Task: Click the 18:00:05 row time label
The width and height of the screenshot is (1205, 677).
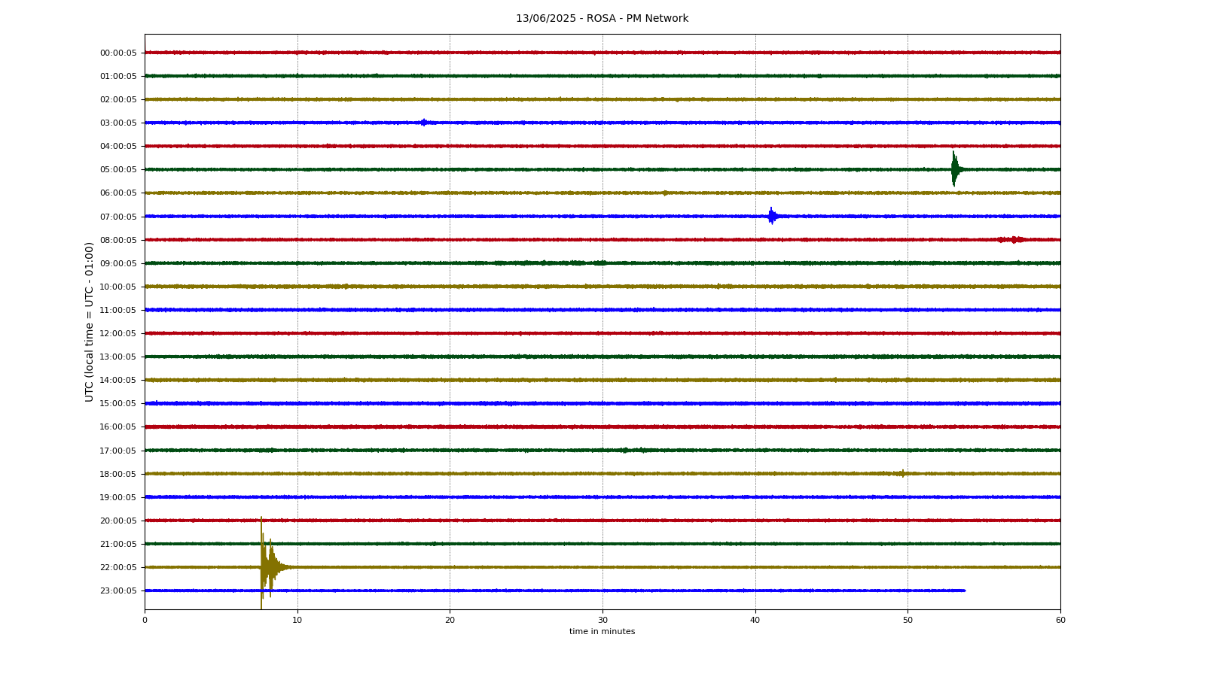Action: [x=118, y=475]
